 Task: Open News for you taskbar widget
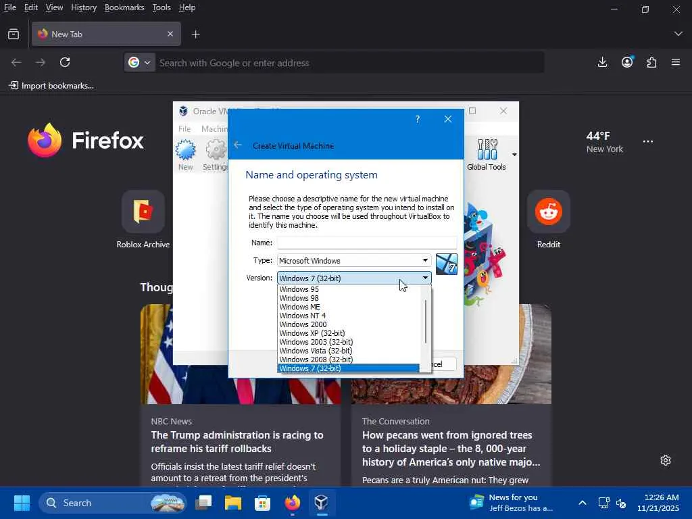click(x=512, y=503)
